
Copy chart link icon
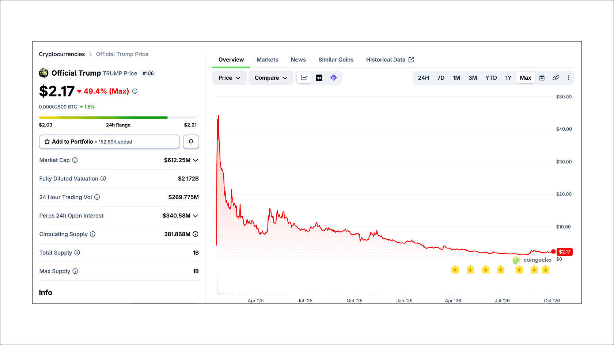coord(556,78)
